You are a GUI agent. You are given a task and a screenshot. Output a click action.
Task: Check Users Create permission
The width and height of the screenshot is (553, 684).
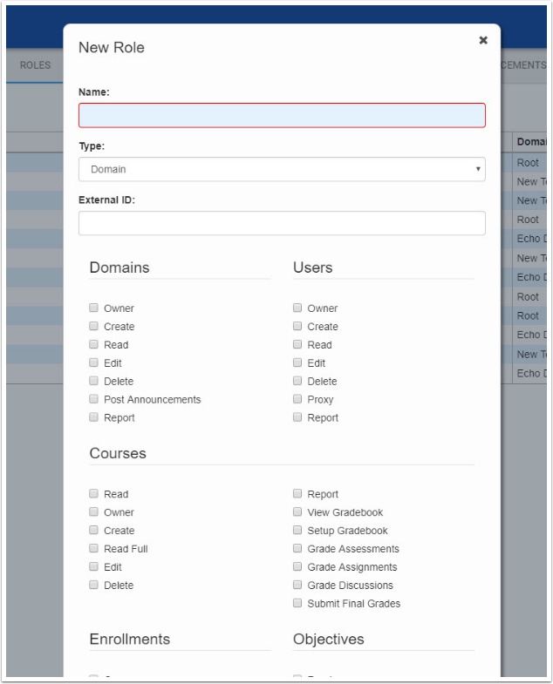click(x=297, y=326)
